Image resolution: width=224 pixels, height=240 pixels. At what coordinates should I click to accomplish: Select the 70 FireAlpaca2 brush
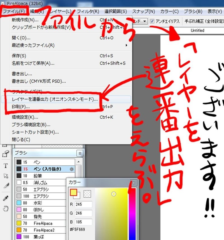pyautogui.click(x=41, y=230)
